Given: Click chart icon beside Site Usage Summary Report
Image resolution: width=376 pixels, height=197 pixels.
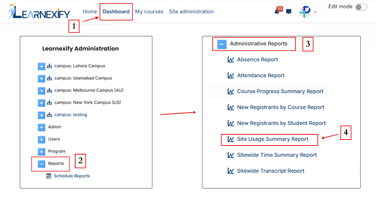Looking at the screenshot, I should (x=231, y=139).
